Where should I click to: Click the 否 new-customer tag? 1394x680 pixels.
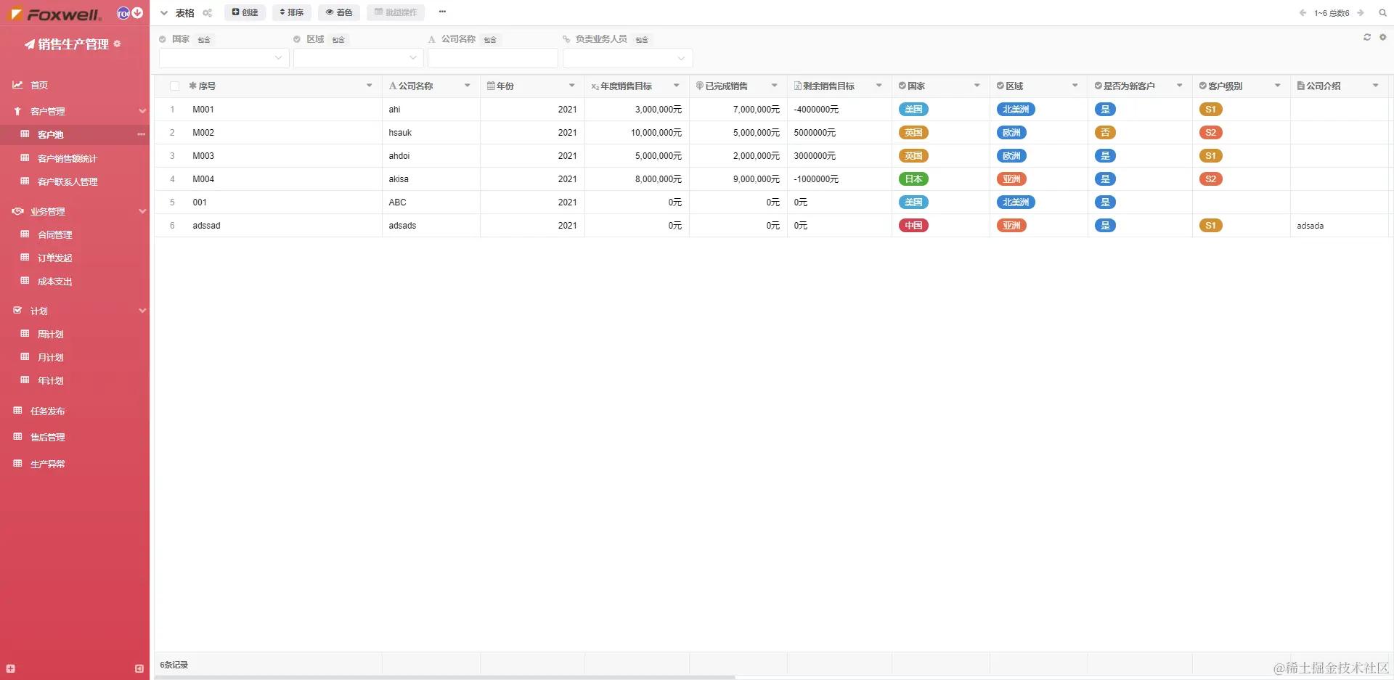point(1105,133)
